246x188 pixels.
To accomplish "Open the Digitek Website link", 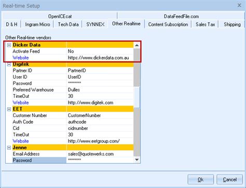I will coord(21,103).
